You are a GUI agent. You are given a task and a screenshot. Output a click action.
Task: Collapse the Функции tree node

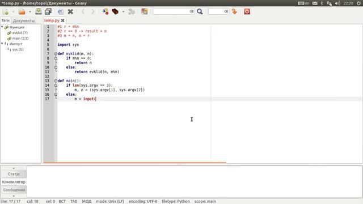pos(2,27)
